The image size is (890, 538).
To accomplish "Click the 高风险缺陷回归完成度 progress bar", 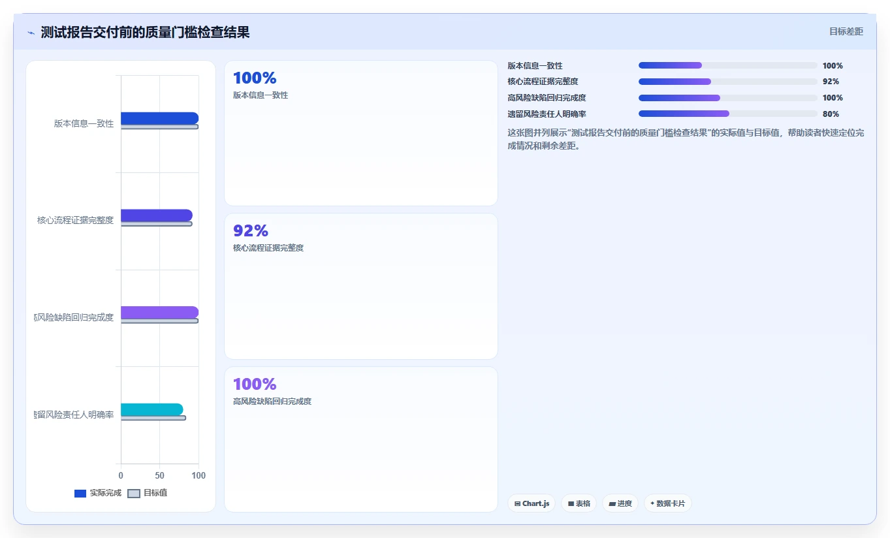I will [728, 98].
